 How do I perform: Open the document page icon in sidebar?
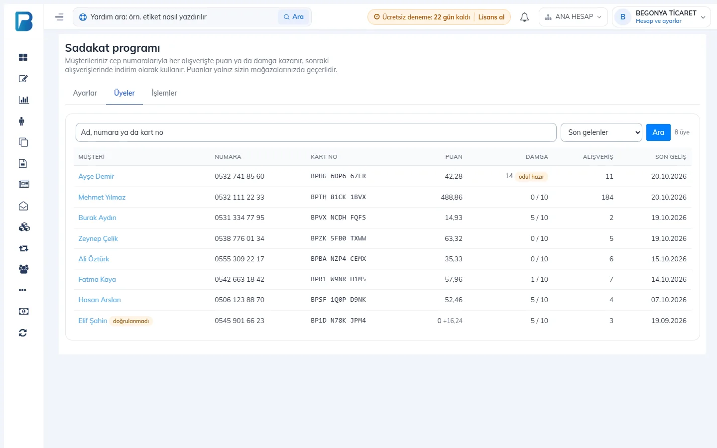tap(23, 163)
